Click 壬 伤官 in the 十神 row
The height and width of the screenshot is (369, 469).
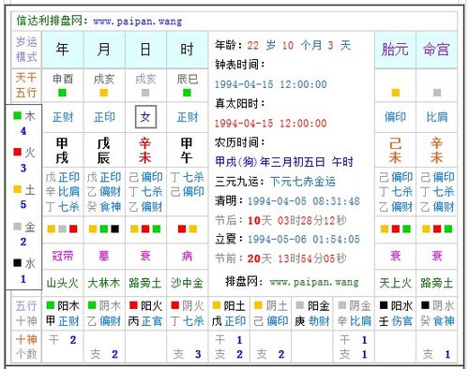coord(395,320)
